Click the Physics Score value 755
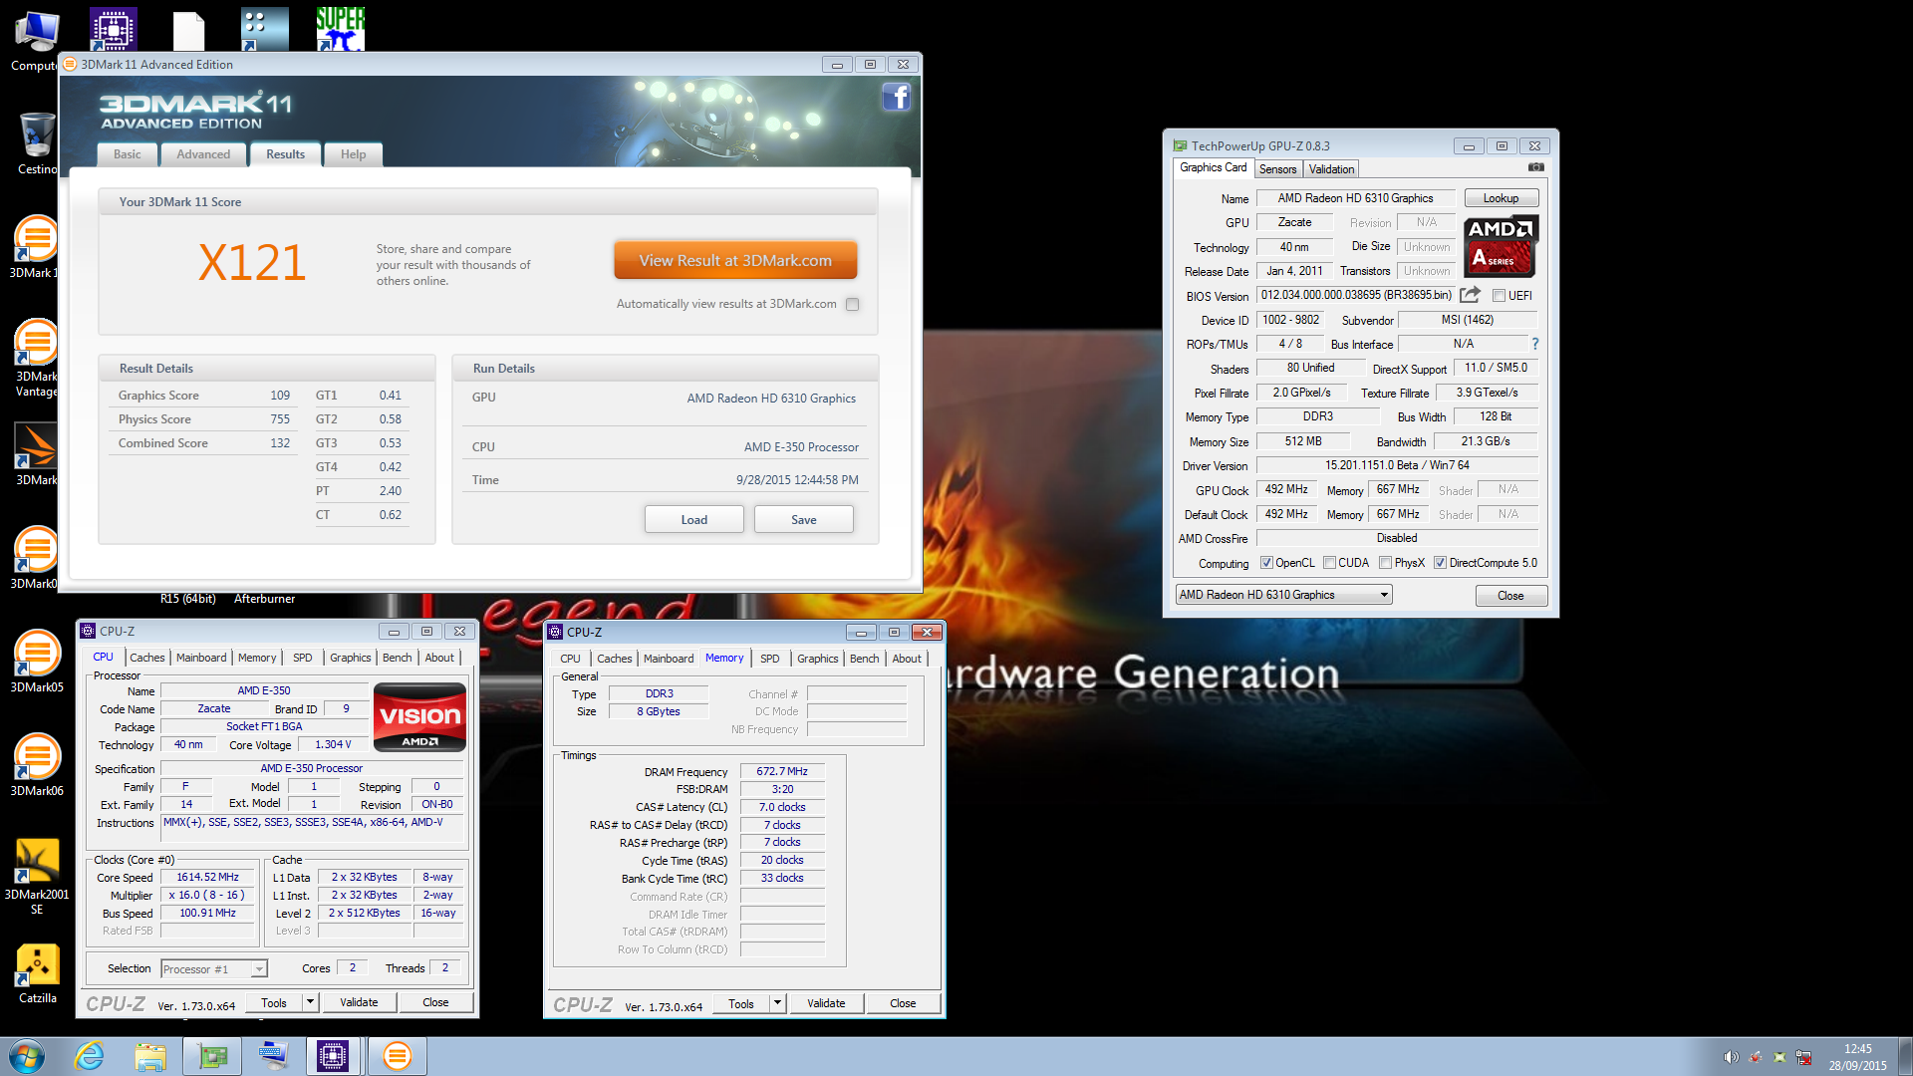The width and height of the screenshot is (1913, 1076). pyautogui.click(x=280, y=419)
